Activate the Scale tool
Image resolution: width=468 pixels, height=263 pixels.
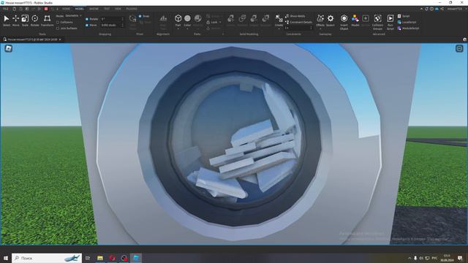25,20
